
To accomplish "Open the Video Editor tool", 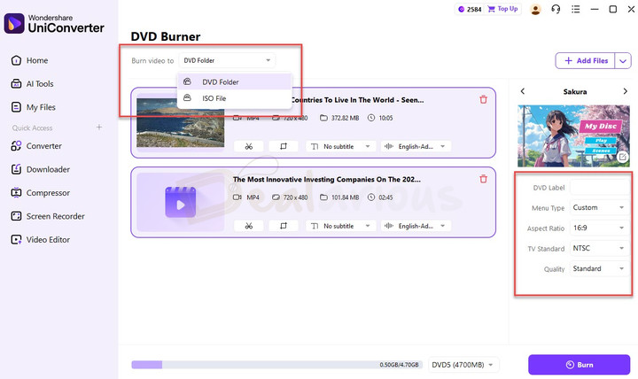I will click(x=40, y=240).
